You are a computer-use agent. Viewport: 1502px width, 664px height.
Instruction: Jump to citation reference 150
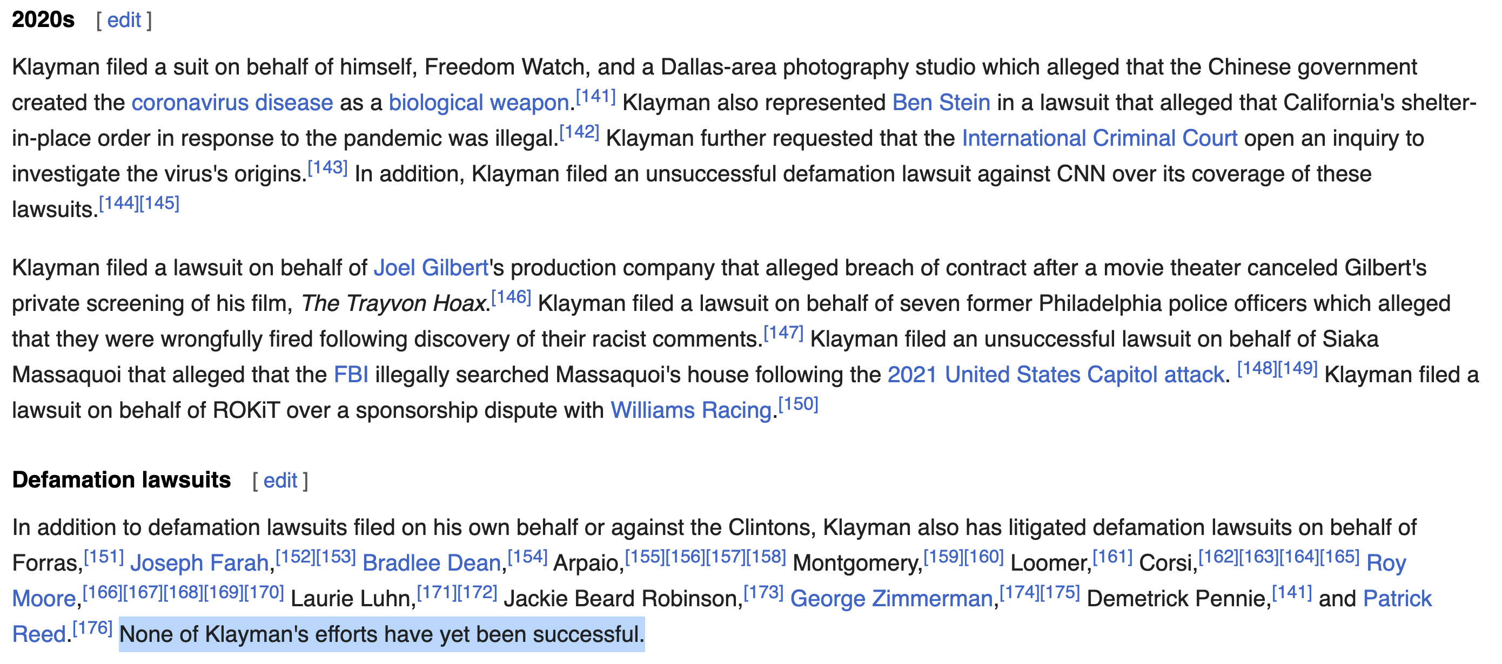click(798, 404)
